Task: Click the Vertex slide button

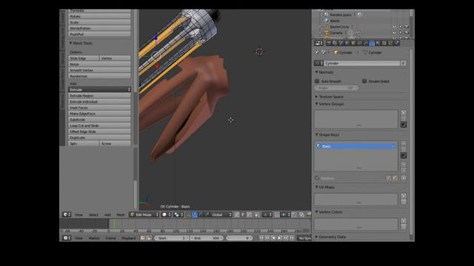Action: click(x=116, y=58)
